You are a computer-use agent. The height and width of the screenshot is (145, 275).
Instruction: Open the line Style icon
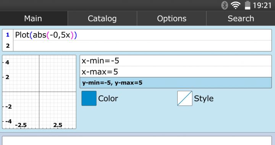[185, 98]
